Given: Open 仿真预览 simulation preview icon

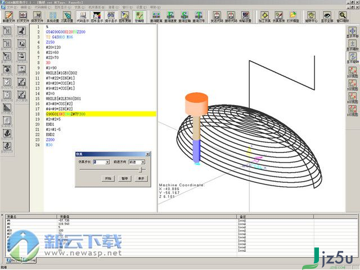Looking at the screenshot, I should [279, 16].
